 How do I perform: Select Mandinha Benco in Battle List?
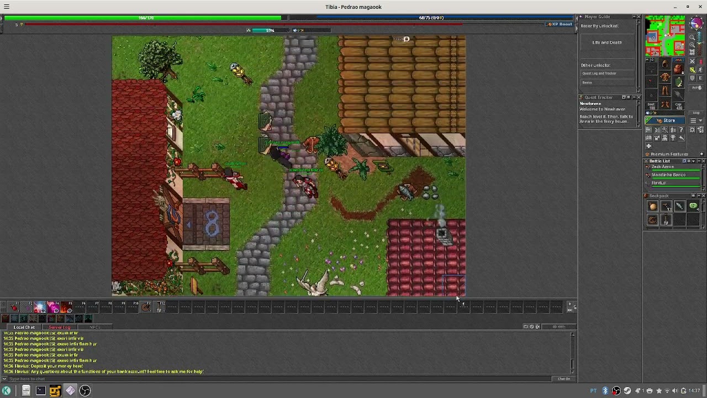[673, 176]
